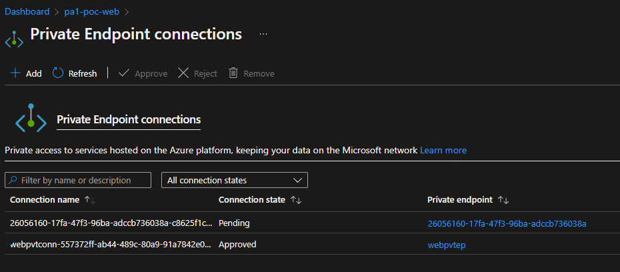
Task: Click the Reject X icon
Action: tap(183, 73)
